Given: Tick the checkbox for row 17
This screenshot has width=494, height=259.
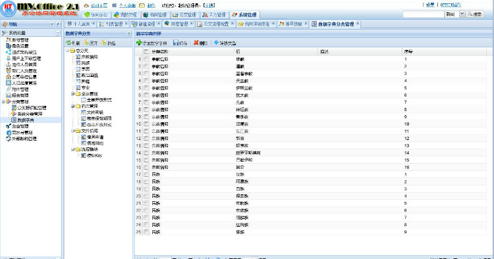Looking at the screenshot, I should [x=146, y=174].
